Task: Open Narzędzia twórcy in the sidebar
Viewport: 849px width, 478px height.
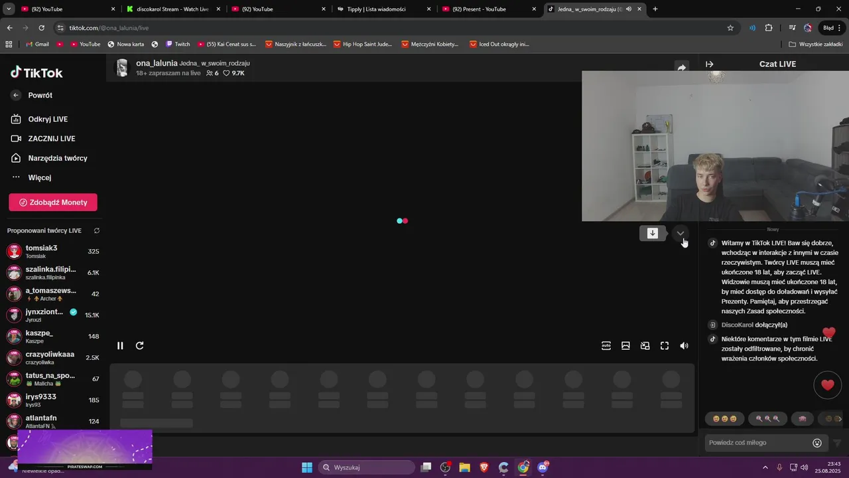Action: pyautogui.click(x=49, y=158)
